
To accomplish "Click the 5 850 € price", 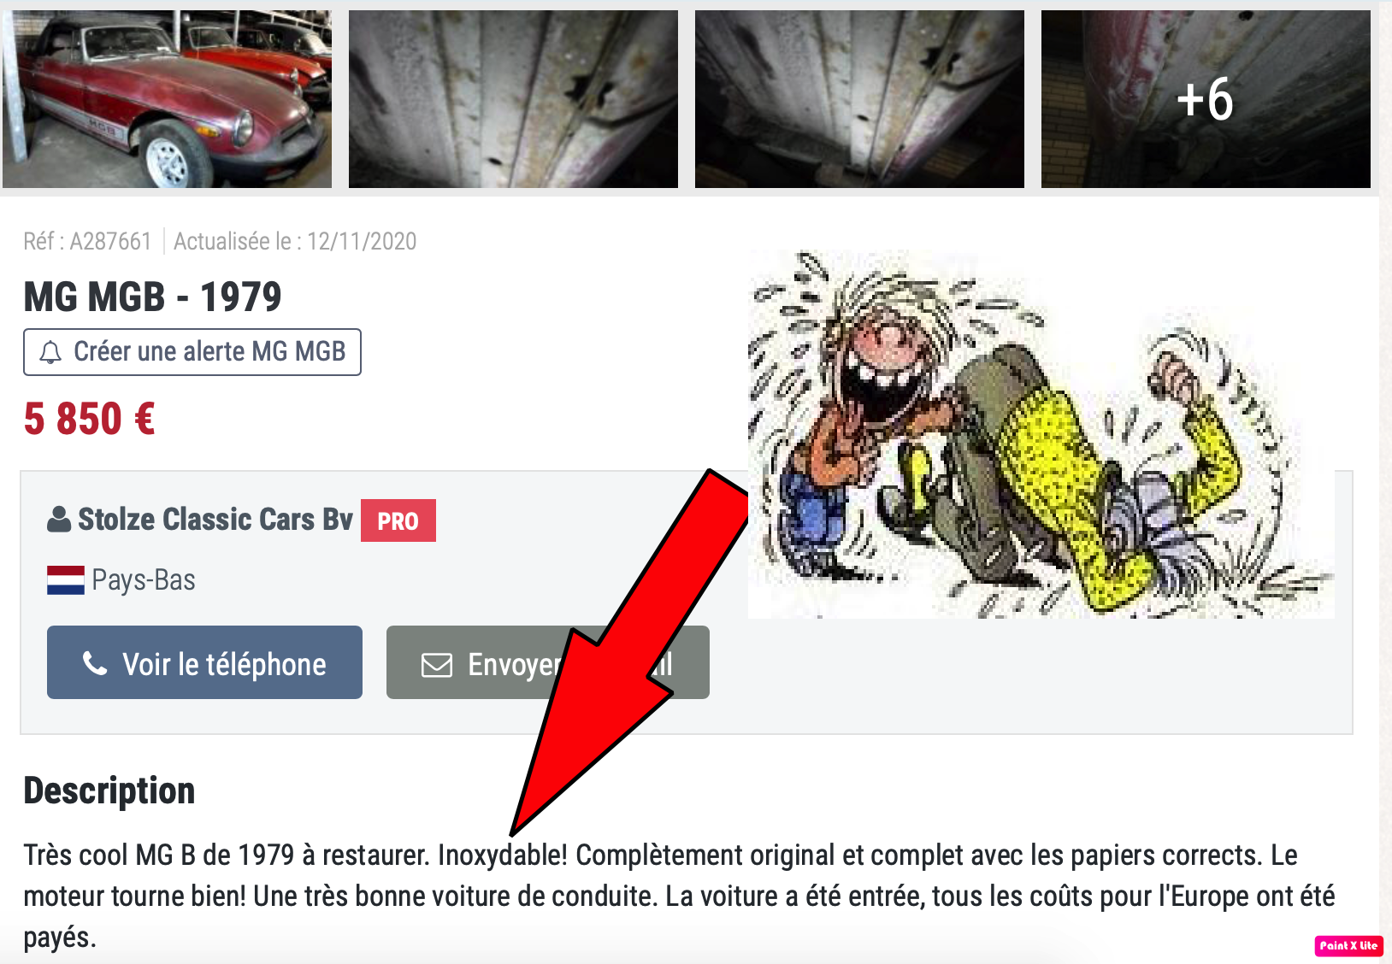I will 89,419.
